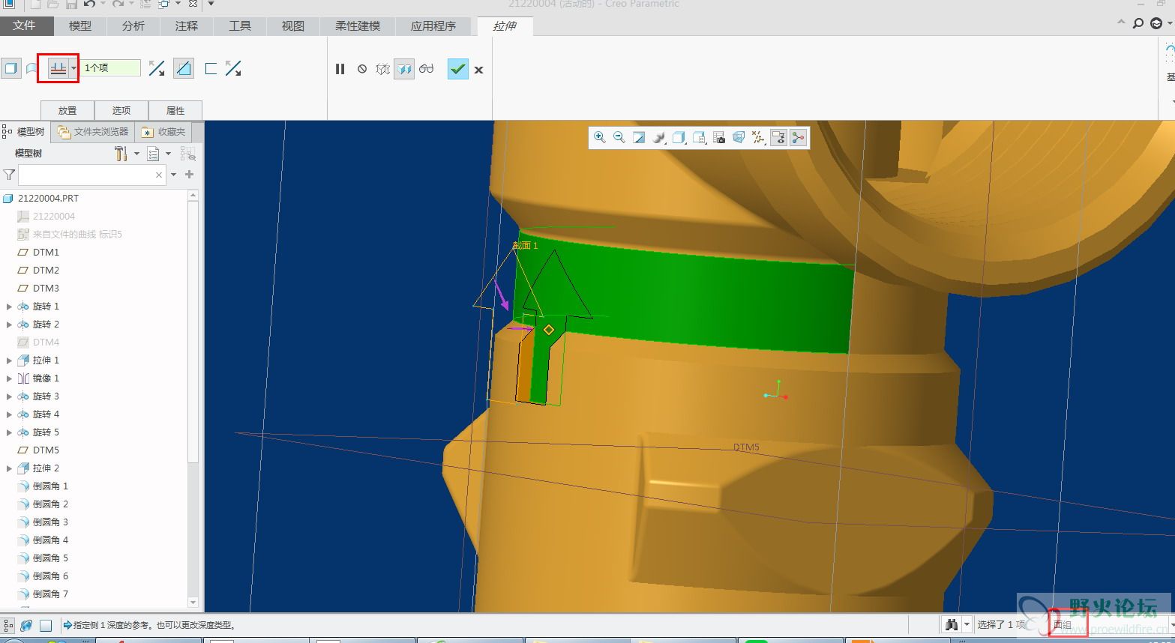Select the surface extrude icon
Screen dimensions: 1175x643
click(x=31, y=69)
